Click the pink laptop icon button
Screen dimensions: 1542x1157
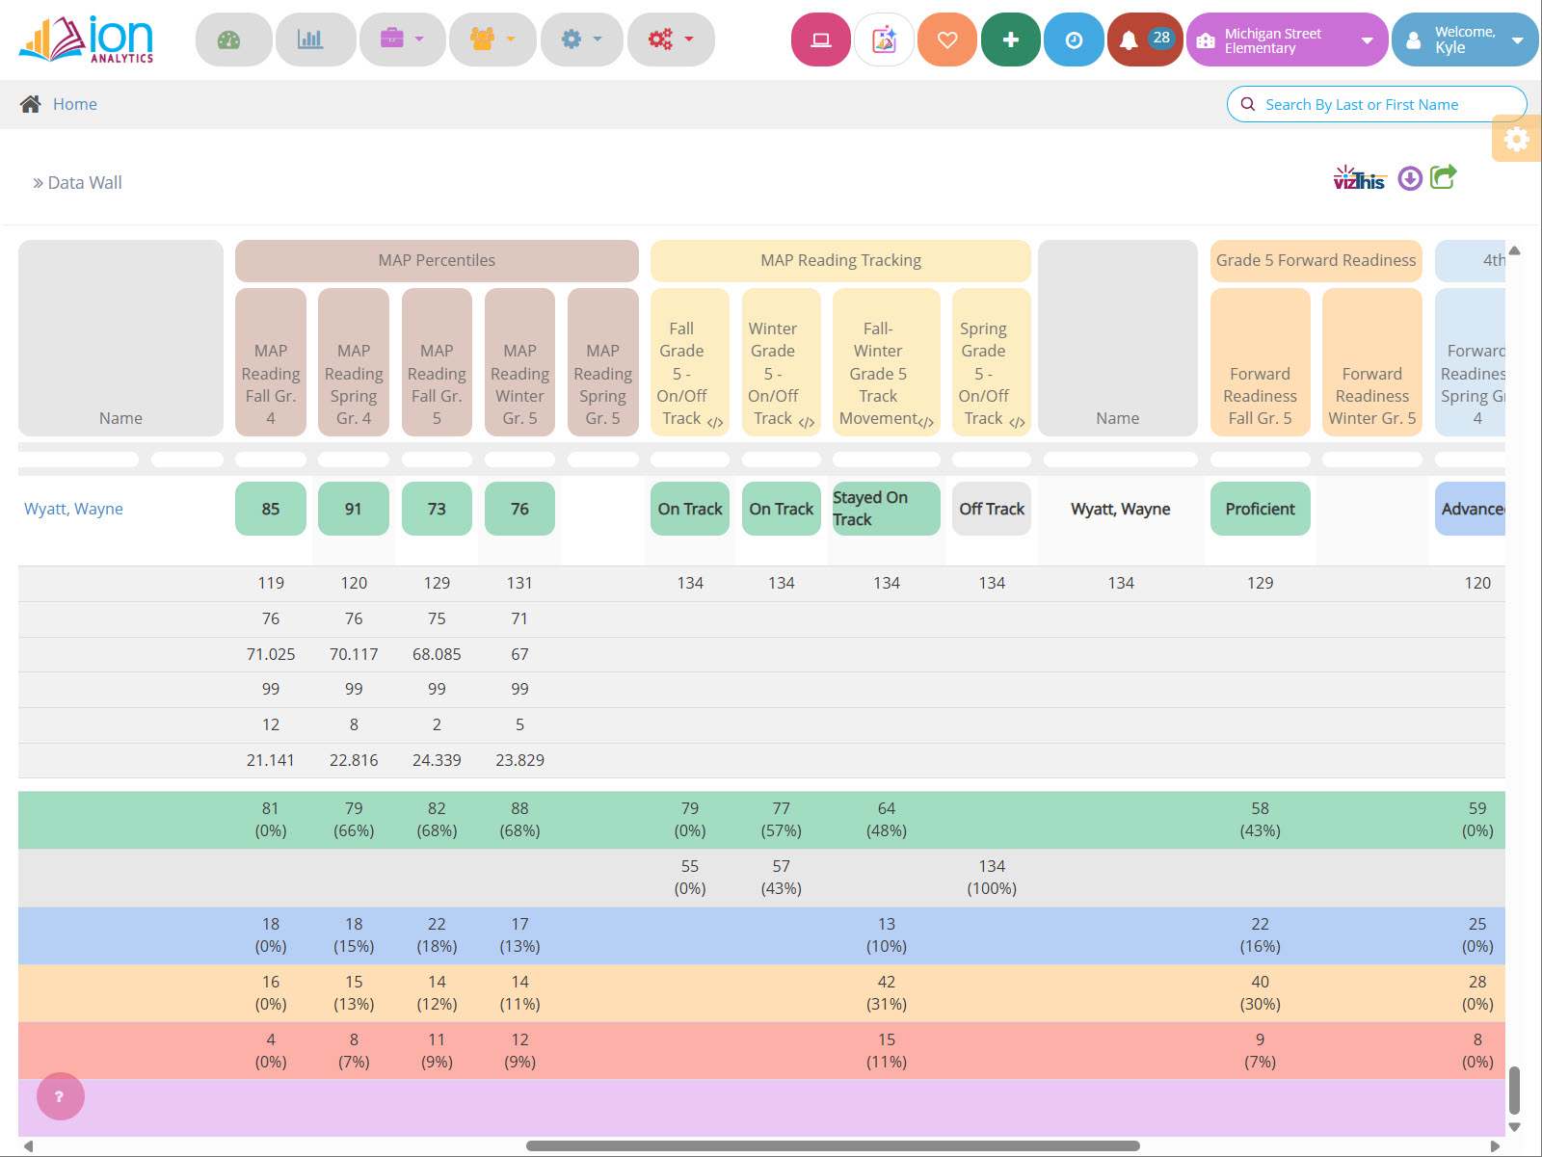click(821, 39)
